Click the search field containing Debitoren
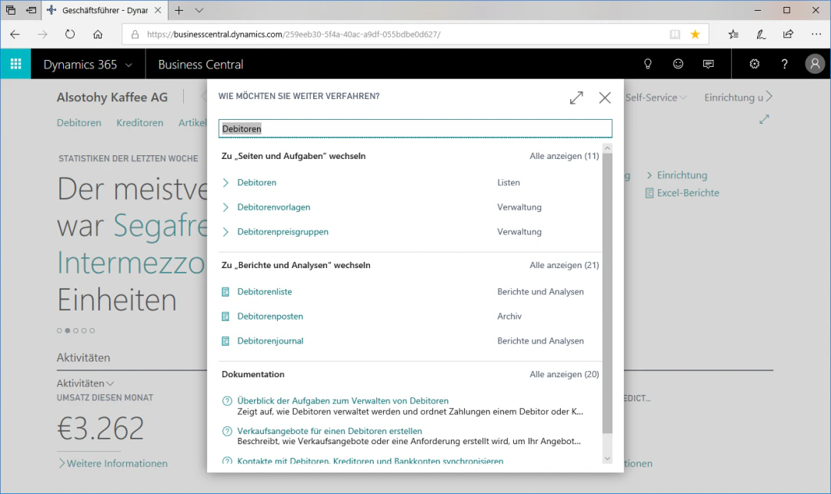 pos(415,128)
